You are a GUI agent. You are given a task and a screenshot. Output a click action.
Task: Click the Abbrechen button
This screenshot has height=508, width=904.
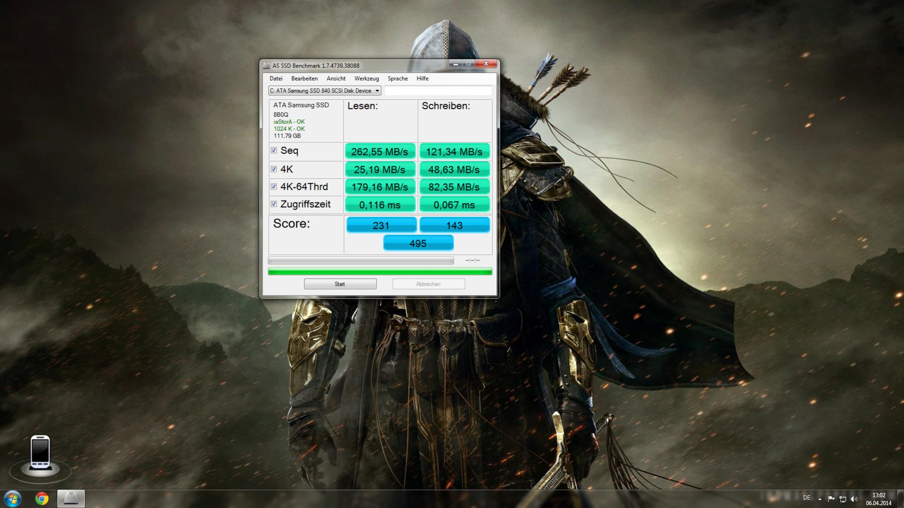[x=429, y=284]
